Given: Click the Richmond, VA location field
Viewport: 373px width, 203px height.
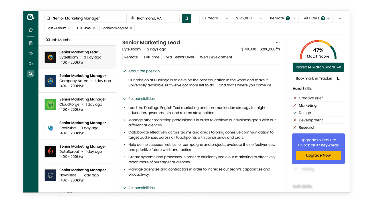Looking at the screenshot, I should point(154,18).
